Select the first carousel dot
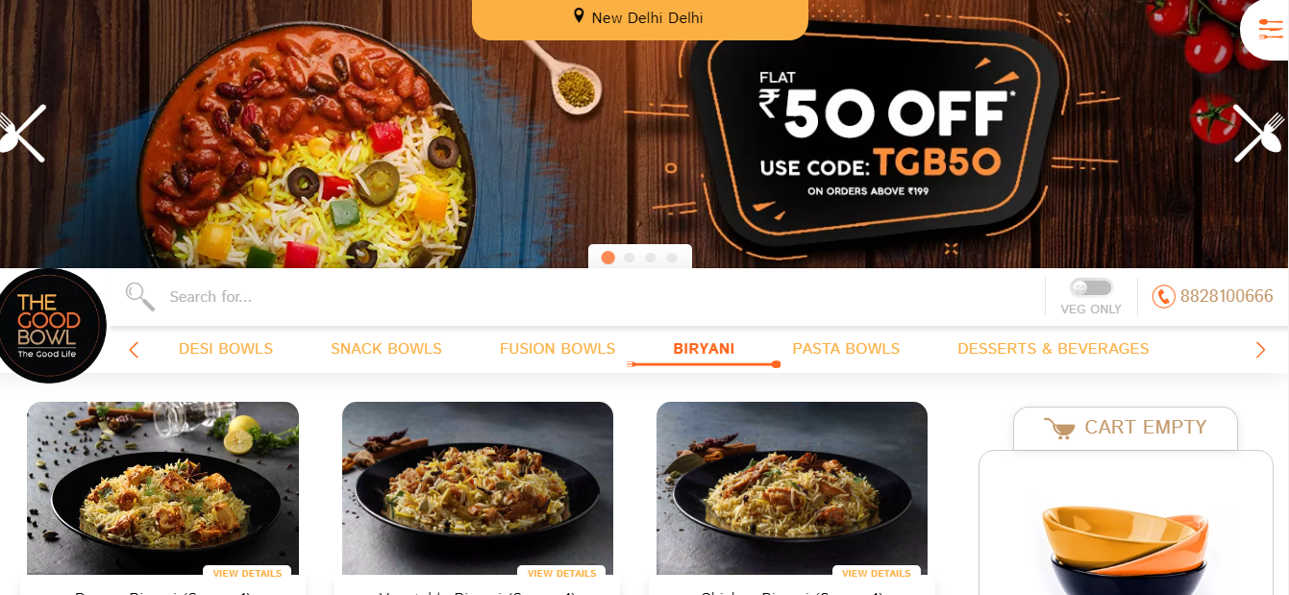The height and width of the screenshot is (595, 1289). (x=607, y=258)
